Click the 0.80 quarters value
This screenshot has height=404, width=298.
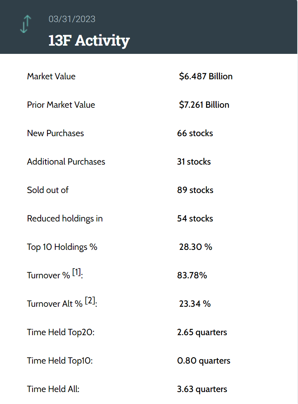pyautogui.click(x=204, y=361)
